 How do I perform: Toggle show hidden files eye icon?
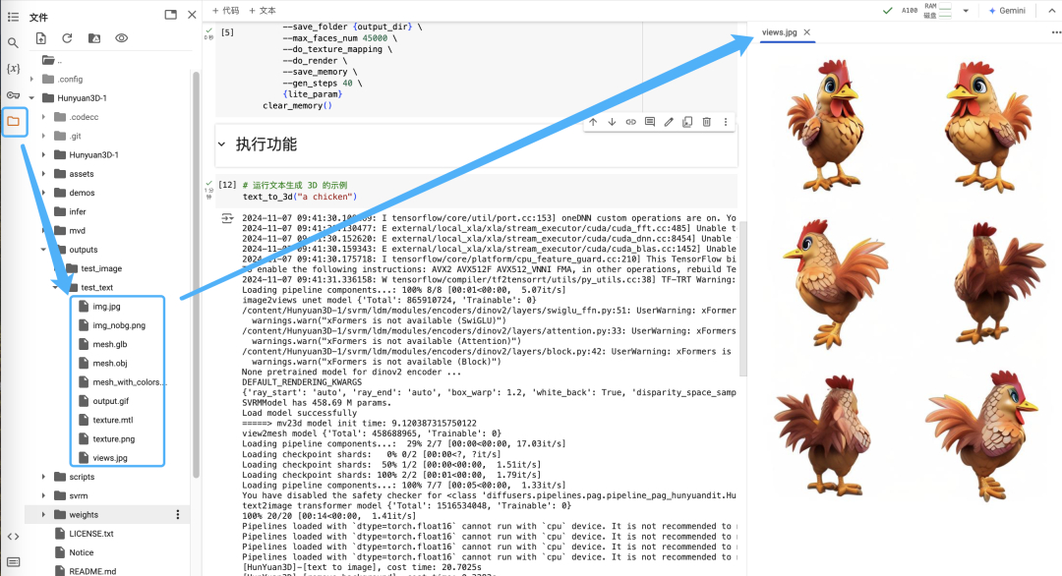pos(121,38)
